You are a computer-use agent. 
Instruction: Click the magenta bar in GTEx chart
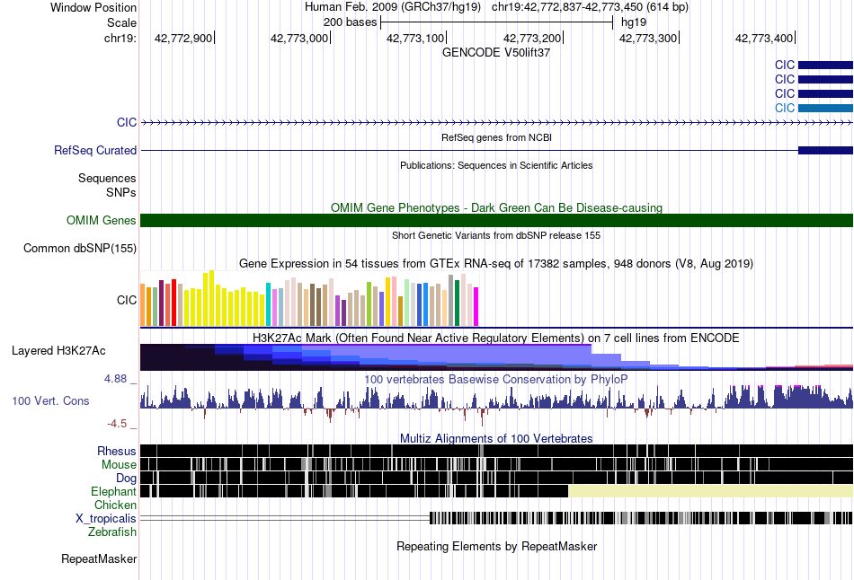[x=476, y=306]
